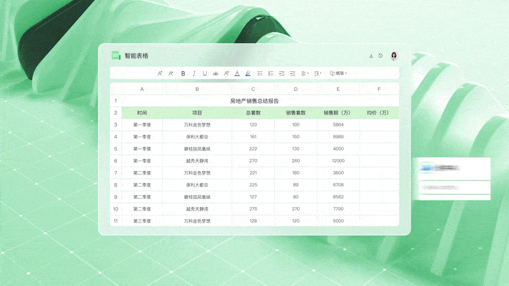Click 保利大都会 in row 4
The height and width of the screenshot is (286, 509).
point(197,137)
